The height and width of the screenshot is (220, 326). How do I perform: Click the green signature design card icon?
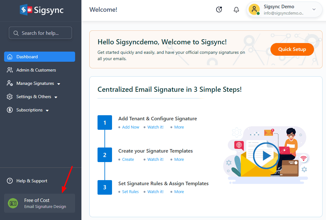click(13, 203)
